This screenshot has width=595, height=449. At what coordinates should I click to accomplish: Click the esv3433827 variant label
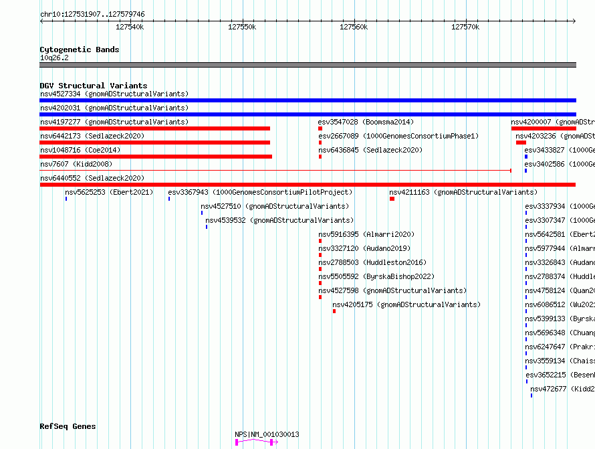pos(560,150)
